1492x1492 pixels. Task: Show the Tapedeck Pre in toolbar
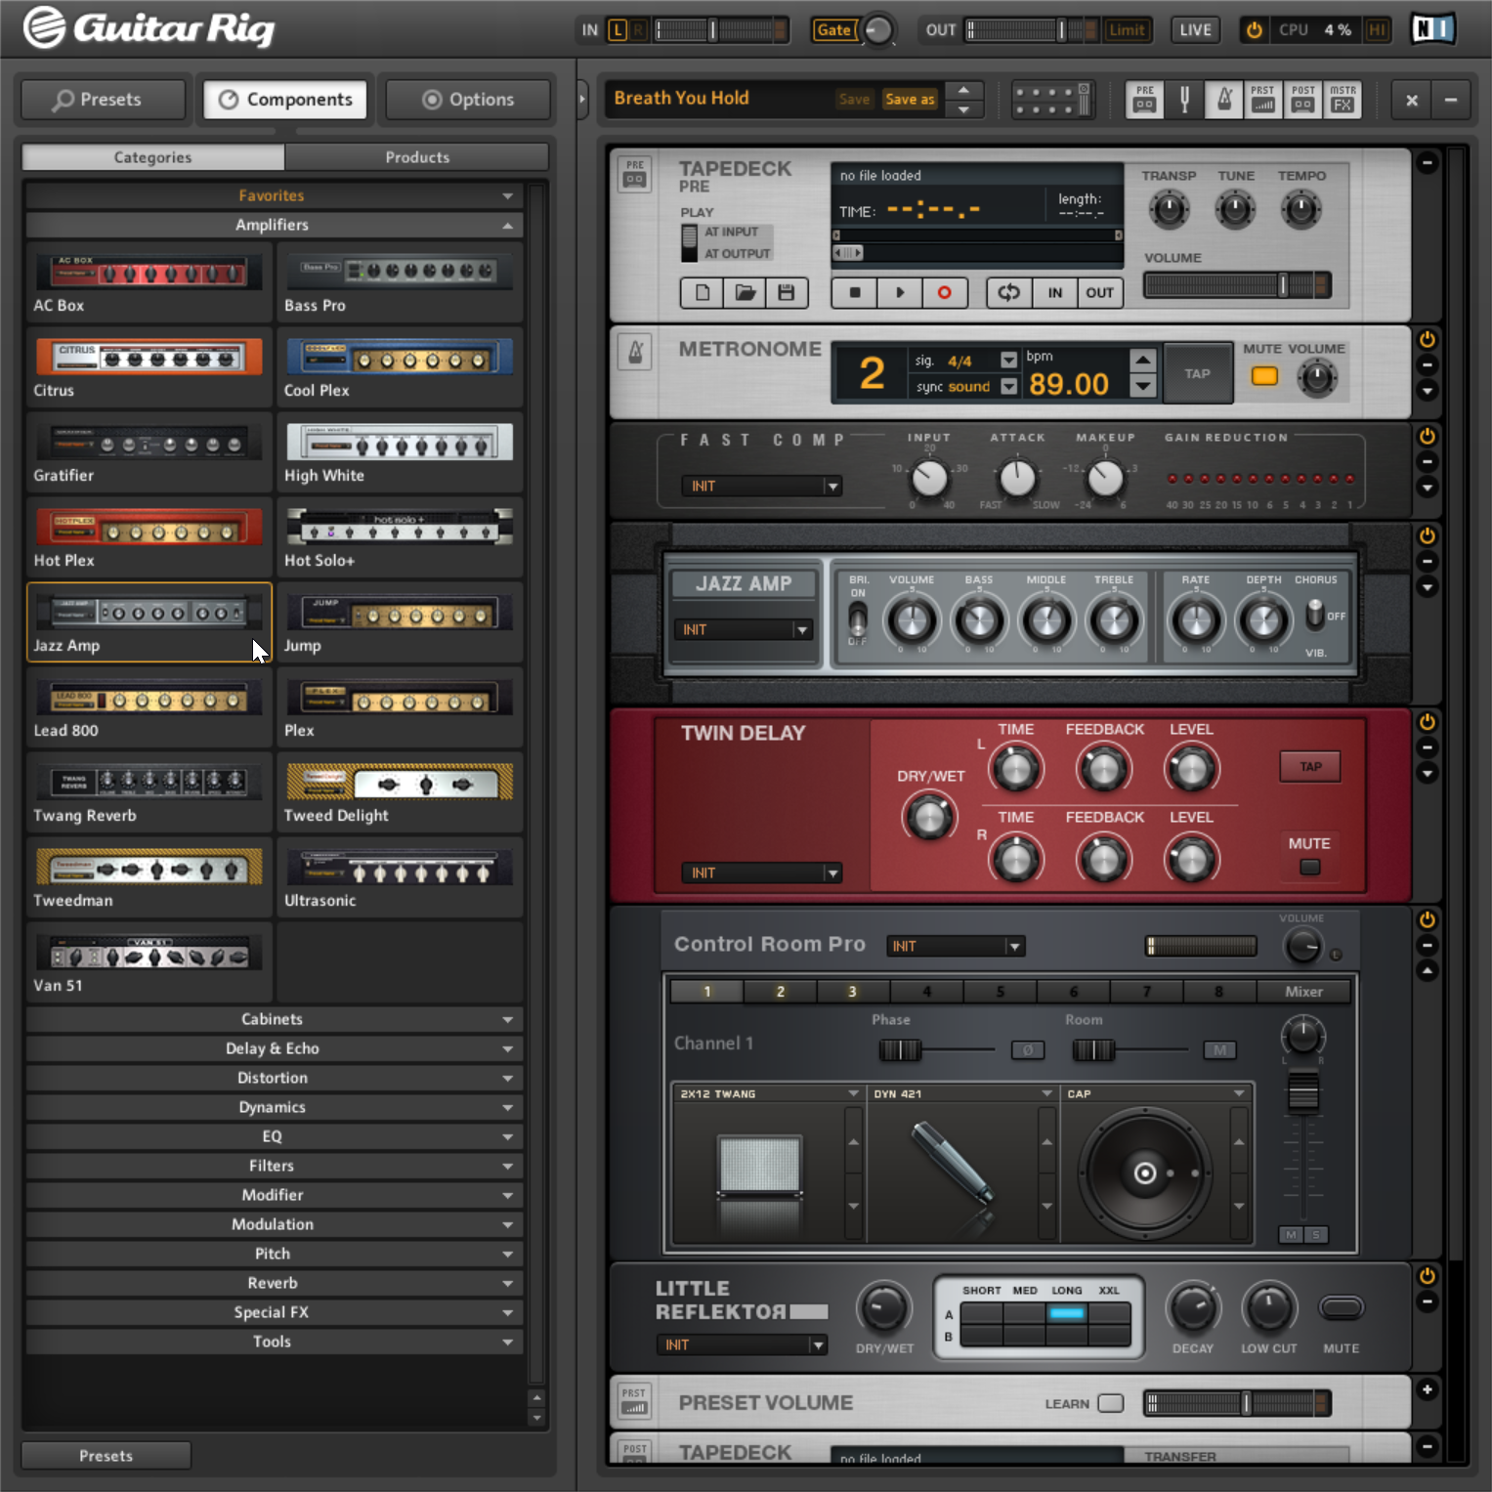click(x=1144, y=99)
